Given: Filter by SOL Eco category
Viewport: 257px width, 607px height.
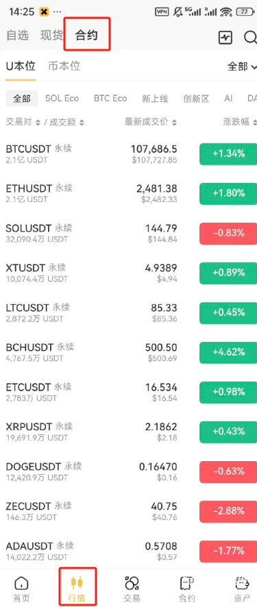Looking at the screenshot, I should click(x=62, y=99).
